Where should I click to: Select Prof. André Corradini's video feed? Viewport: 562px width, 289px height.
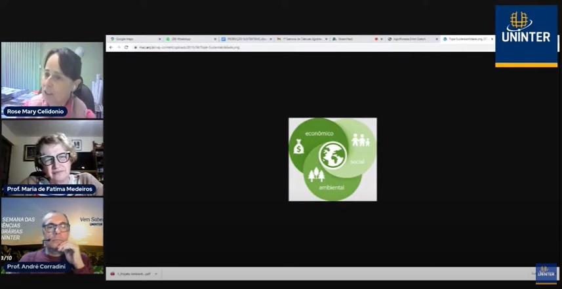(x=52, y=235)
